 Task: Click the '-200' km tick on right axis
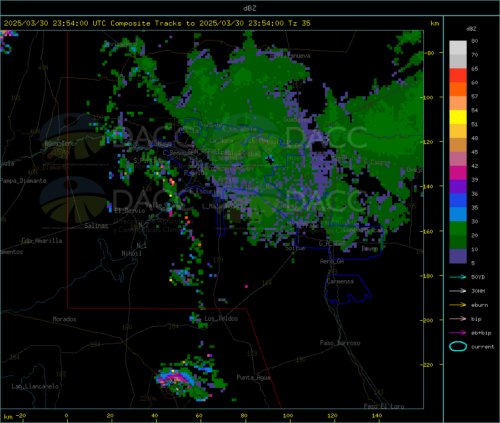click(x=428, y=320)
